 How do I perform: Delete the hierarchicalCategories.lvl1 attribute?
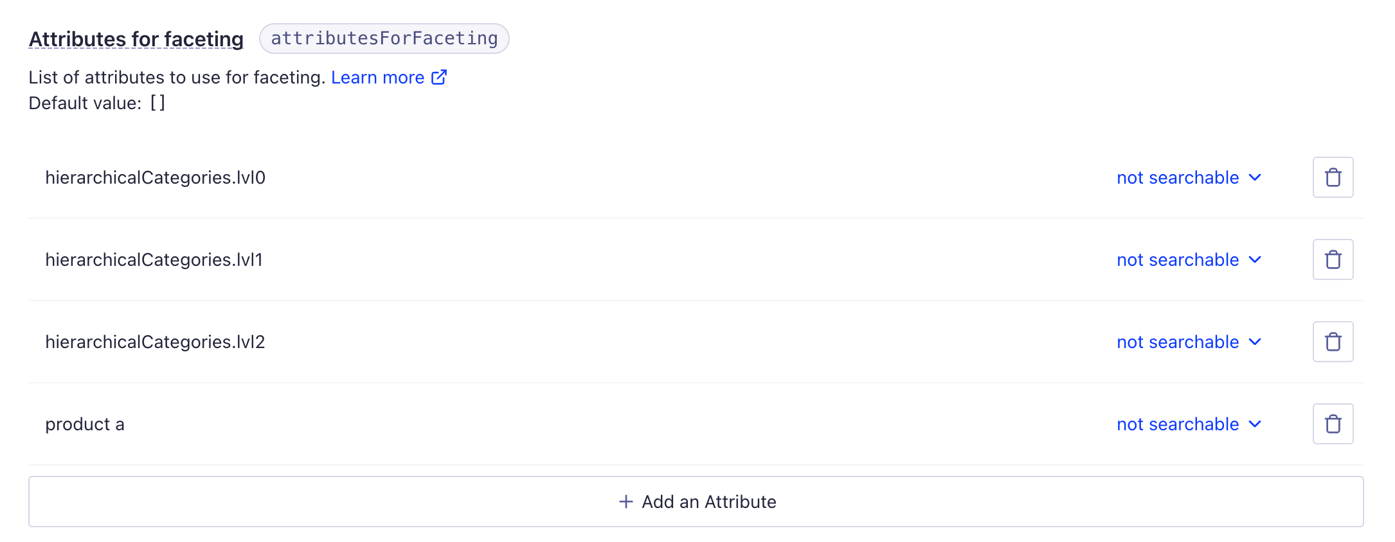pyautogui.click(x=1333, y=259)
